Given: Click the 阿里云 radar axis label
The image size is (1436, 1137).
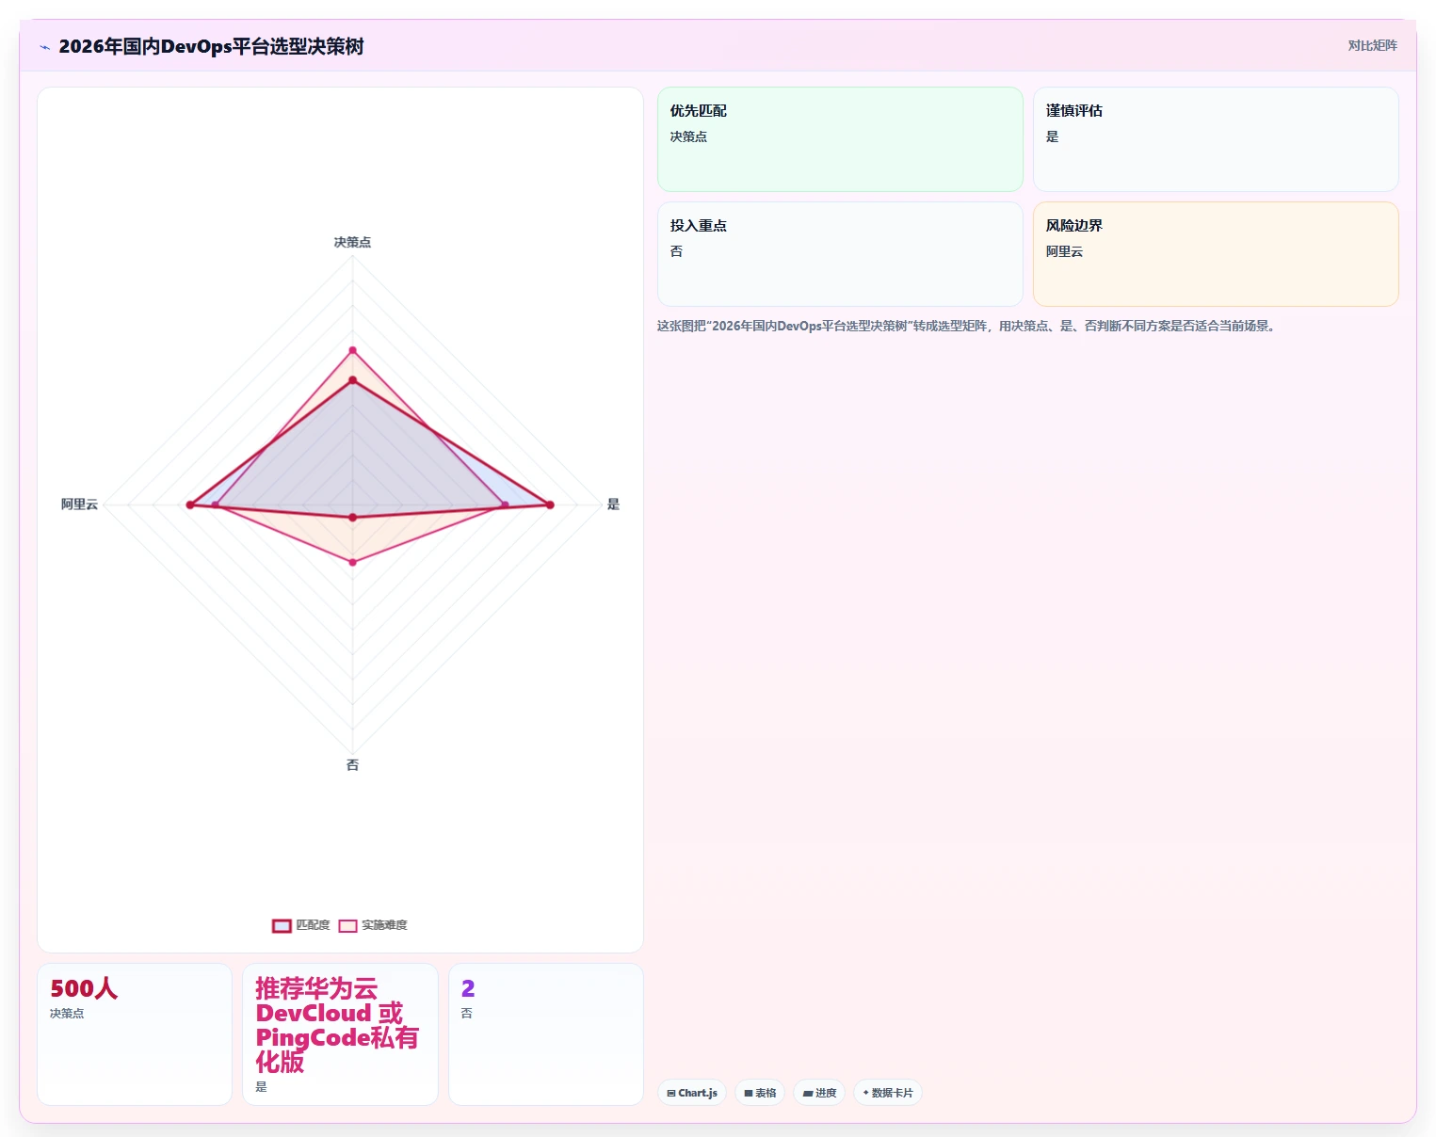Looking at the screenshot, I should click(79, 504).
